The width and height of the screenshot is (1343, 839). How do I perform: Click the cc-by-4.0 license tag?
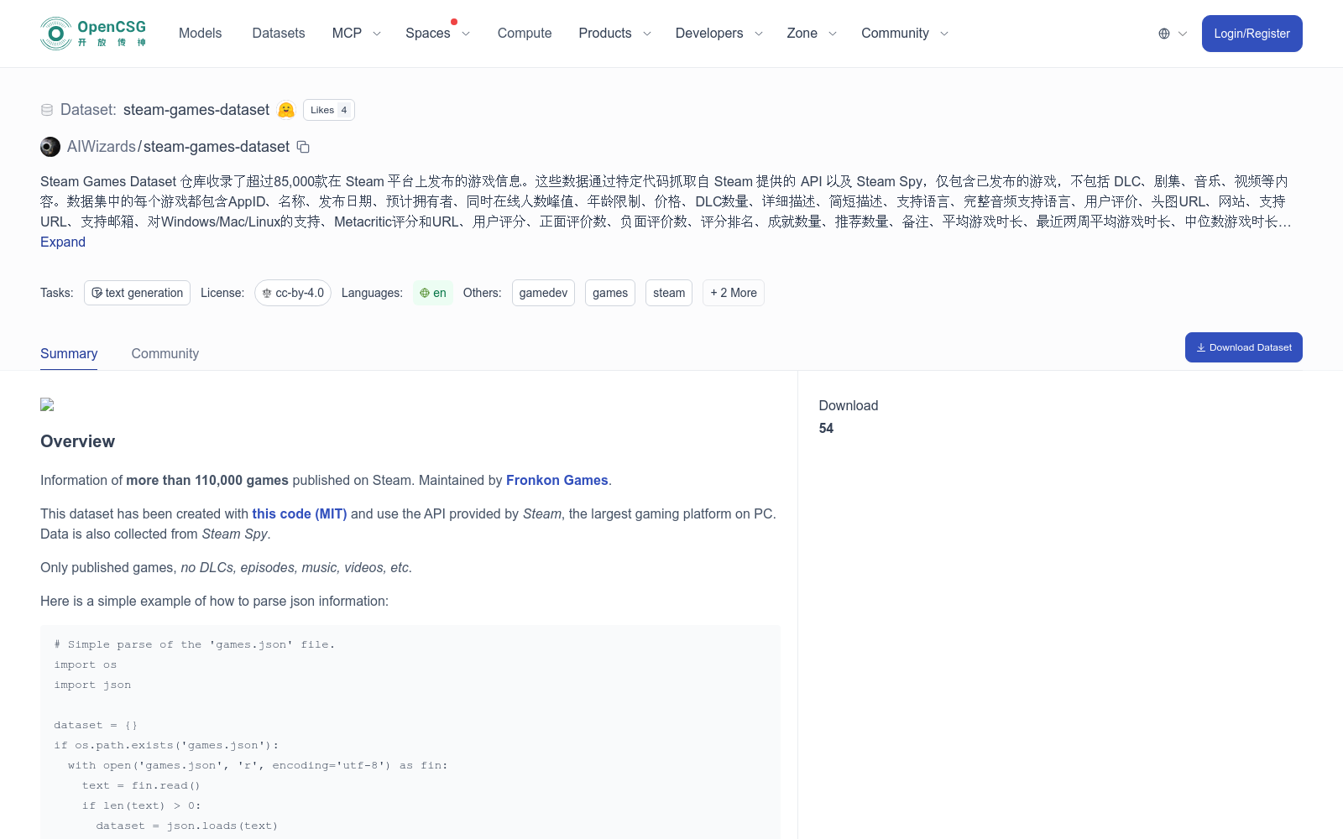pos(292,293)
